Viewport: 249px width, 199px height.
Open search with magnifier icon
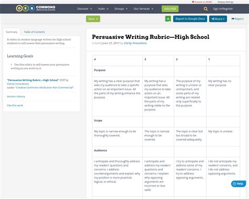point(205,9)
